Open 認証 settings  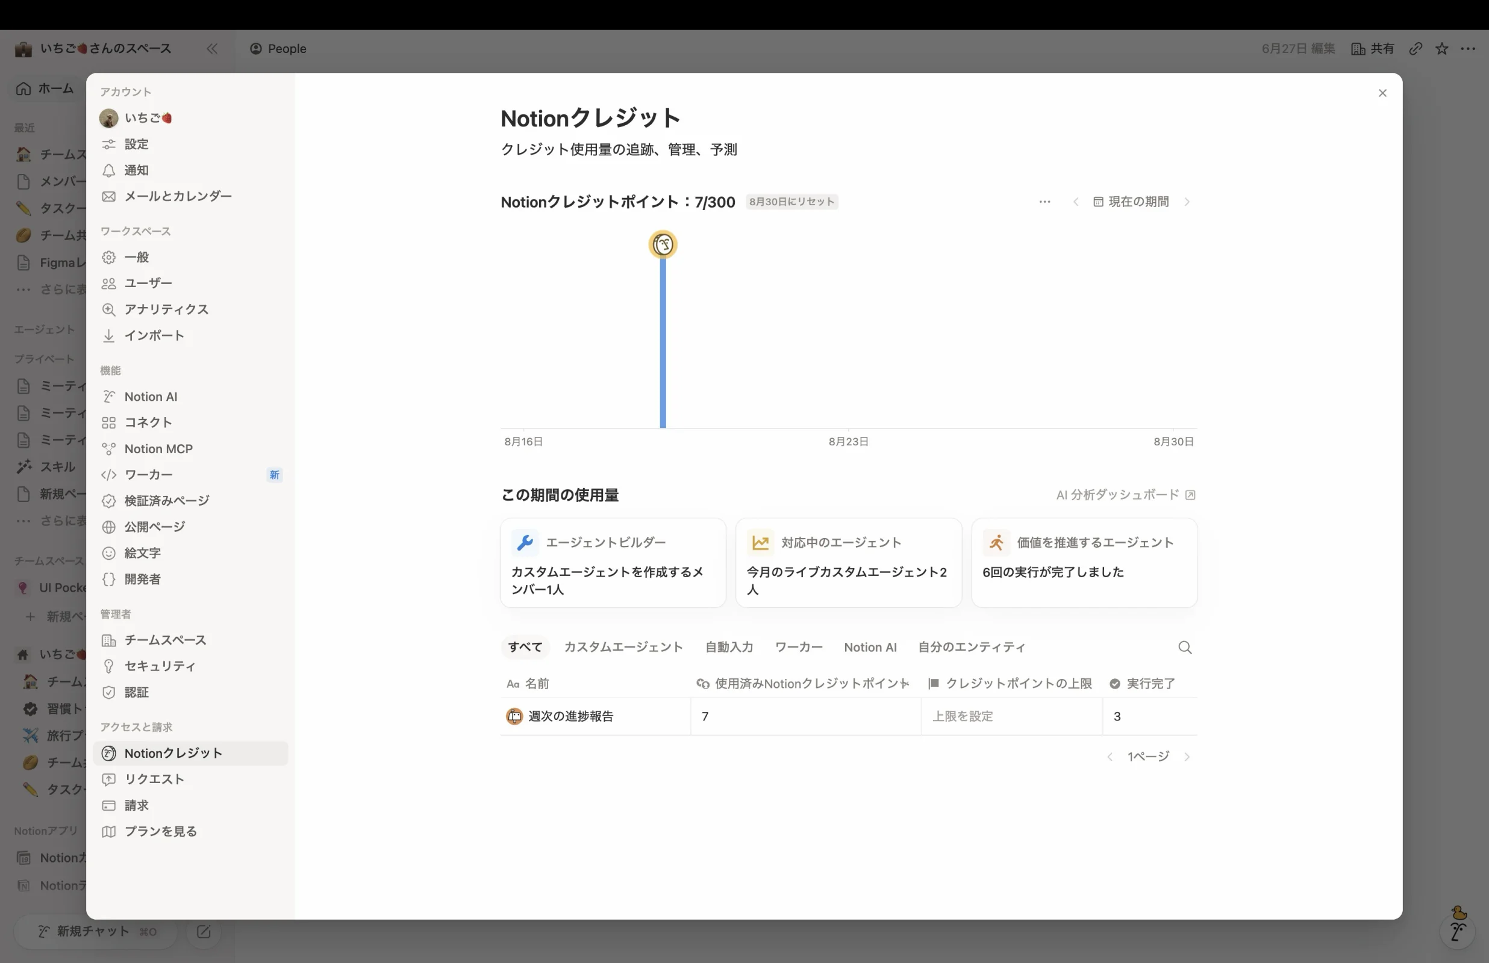point(190,692)
